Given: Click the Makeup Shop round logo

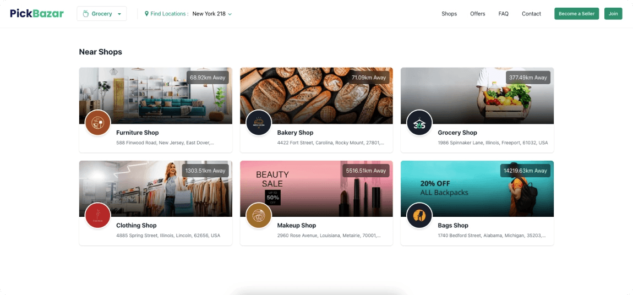Looking at the screenshot, I should pos(259,216).
